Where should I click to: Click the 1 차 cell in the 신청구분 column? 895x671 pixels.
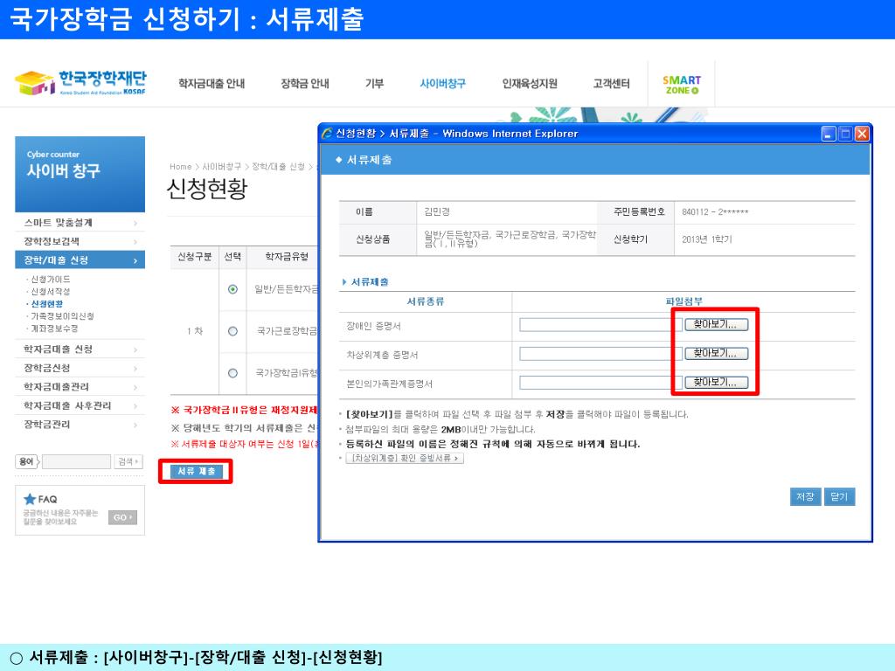195,331
